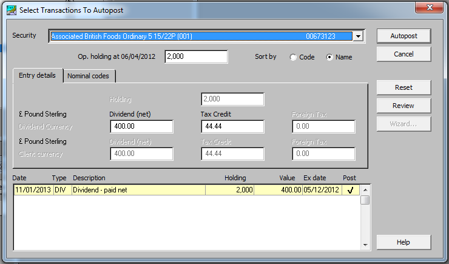Click the Type column header

click(x=59, y=178)
